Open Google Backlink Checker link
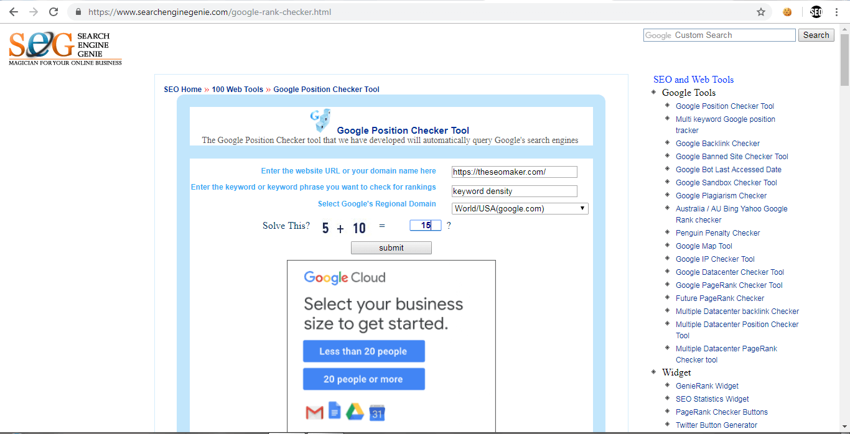850x434 pixels. pyautogui.click(x=717, y=144)
